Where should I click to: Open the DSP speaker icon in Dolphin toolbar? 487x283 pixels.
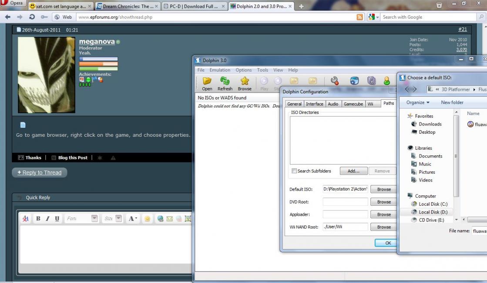click(x=372, y=81)
